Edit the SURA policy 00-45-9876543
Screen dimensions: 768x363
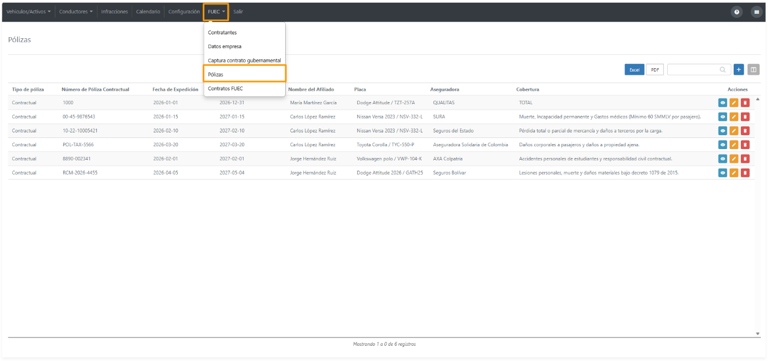click(x=734, y=116)
